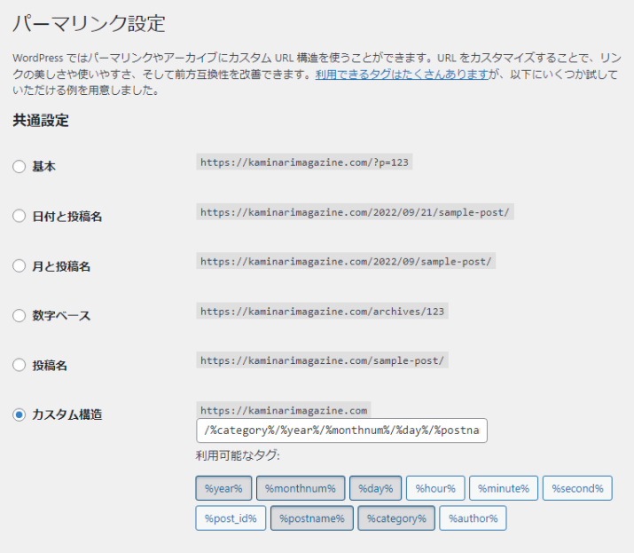Viewport: 634px width, 553px height.
Task: Remove the %day% tag button
Action: [x=375, y=488]
